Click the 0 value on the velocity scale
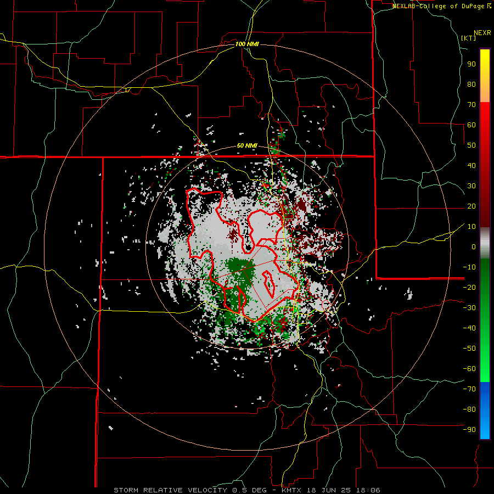Screen dimensions: 494x494 click(x=474, y=246)
